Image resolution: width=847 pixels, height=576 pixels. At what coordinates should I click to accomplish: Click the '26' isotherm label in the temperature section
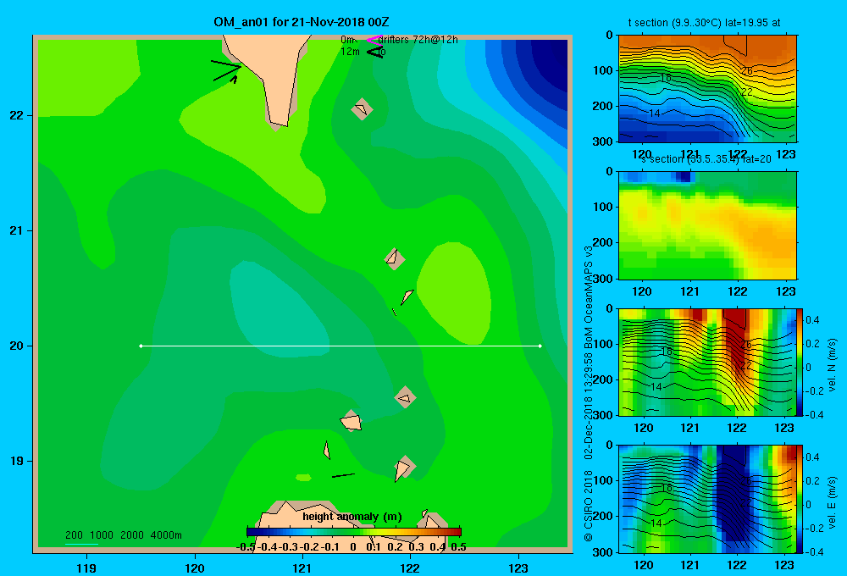(746, 71)
